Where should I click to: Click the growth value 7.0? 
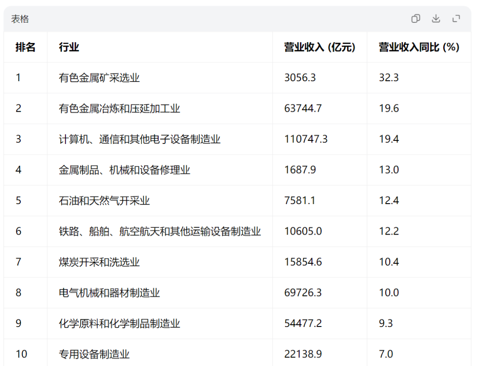(386, 354)
